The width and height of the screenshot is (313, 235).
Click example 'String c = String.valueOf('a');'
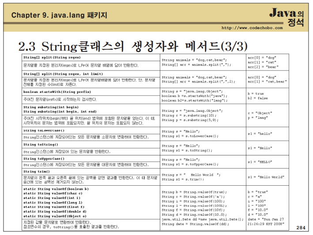(193, 197)
